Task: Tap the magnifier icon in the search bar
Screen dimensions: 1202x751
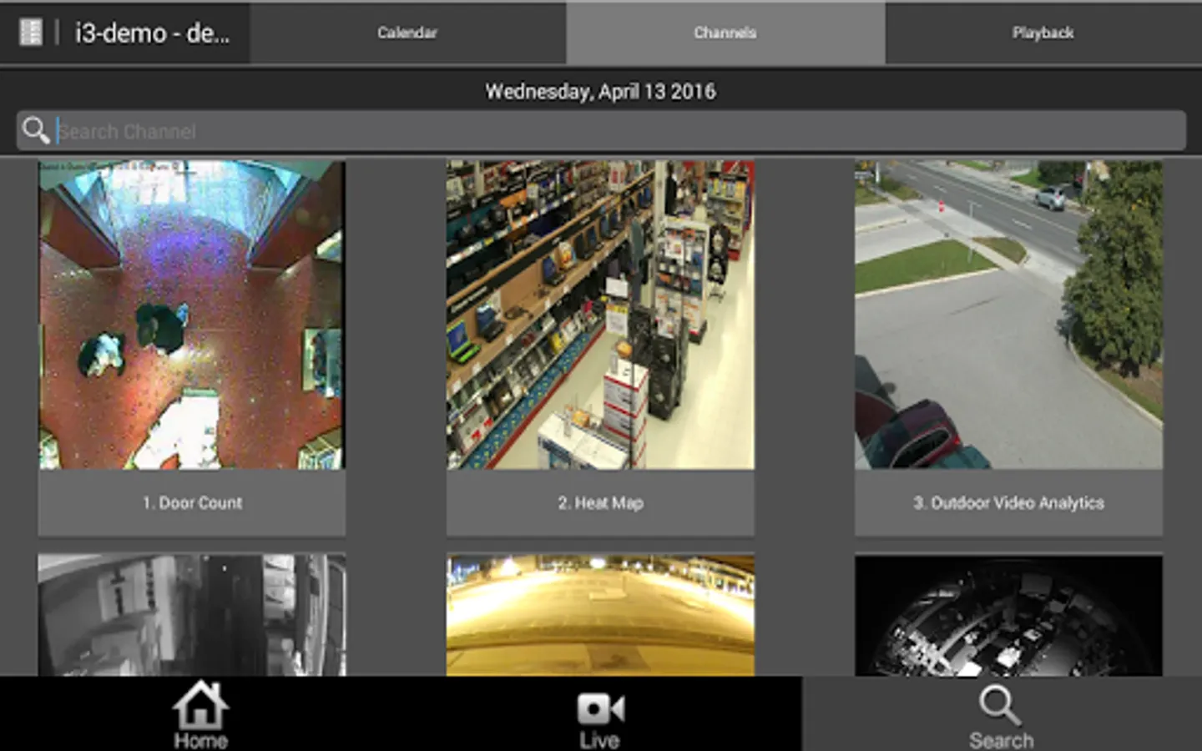Action: [x=36, y=131]
